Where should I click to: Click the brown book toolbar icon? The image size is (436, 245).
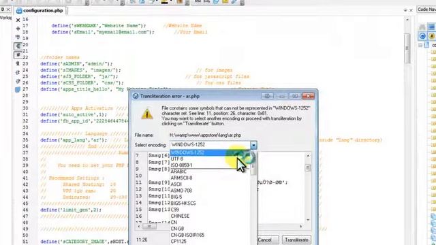tap(180, 2)
